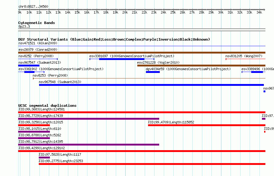This screenshot has width=274, height=176.
Task: Open the nsv8253 (Perry2008) variant label
Action: click(x=50, y=75)
